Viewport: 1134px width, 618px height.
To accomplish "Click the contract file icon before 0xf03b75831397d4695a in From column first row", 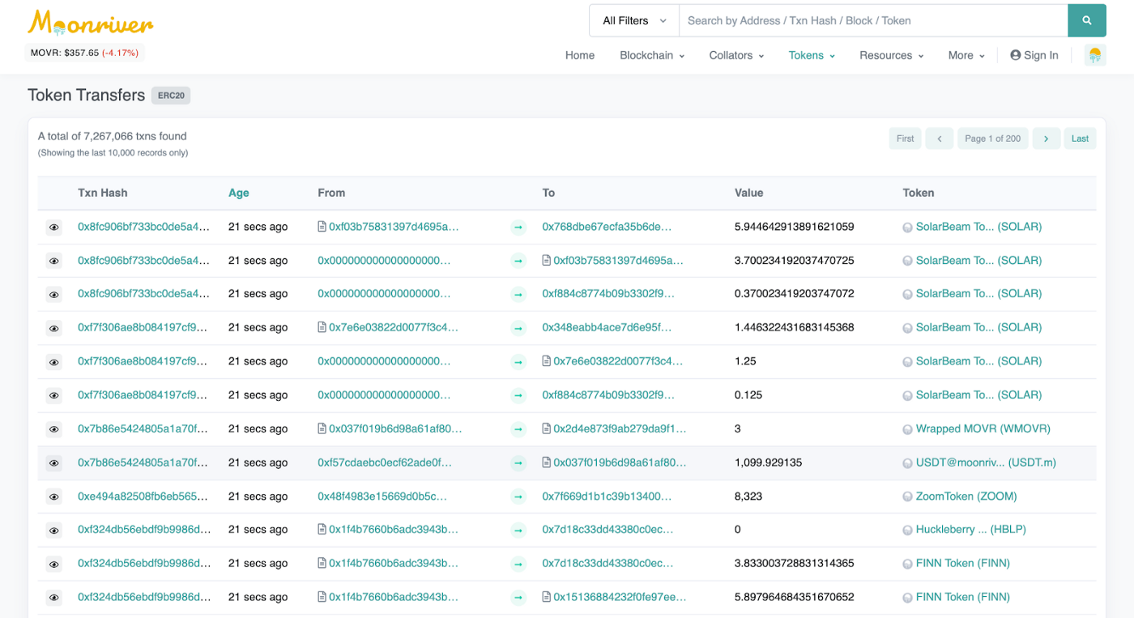I will [x=322, y=227].
